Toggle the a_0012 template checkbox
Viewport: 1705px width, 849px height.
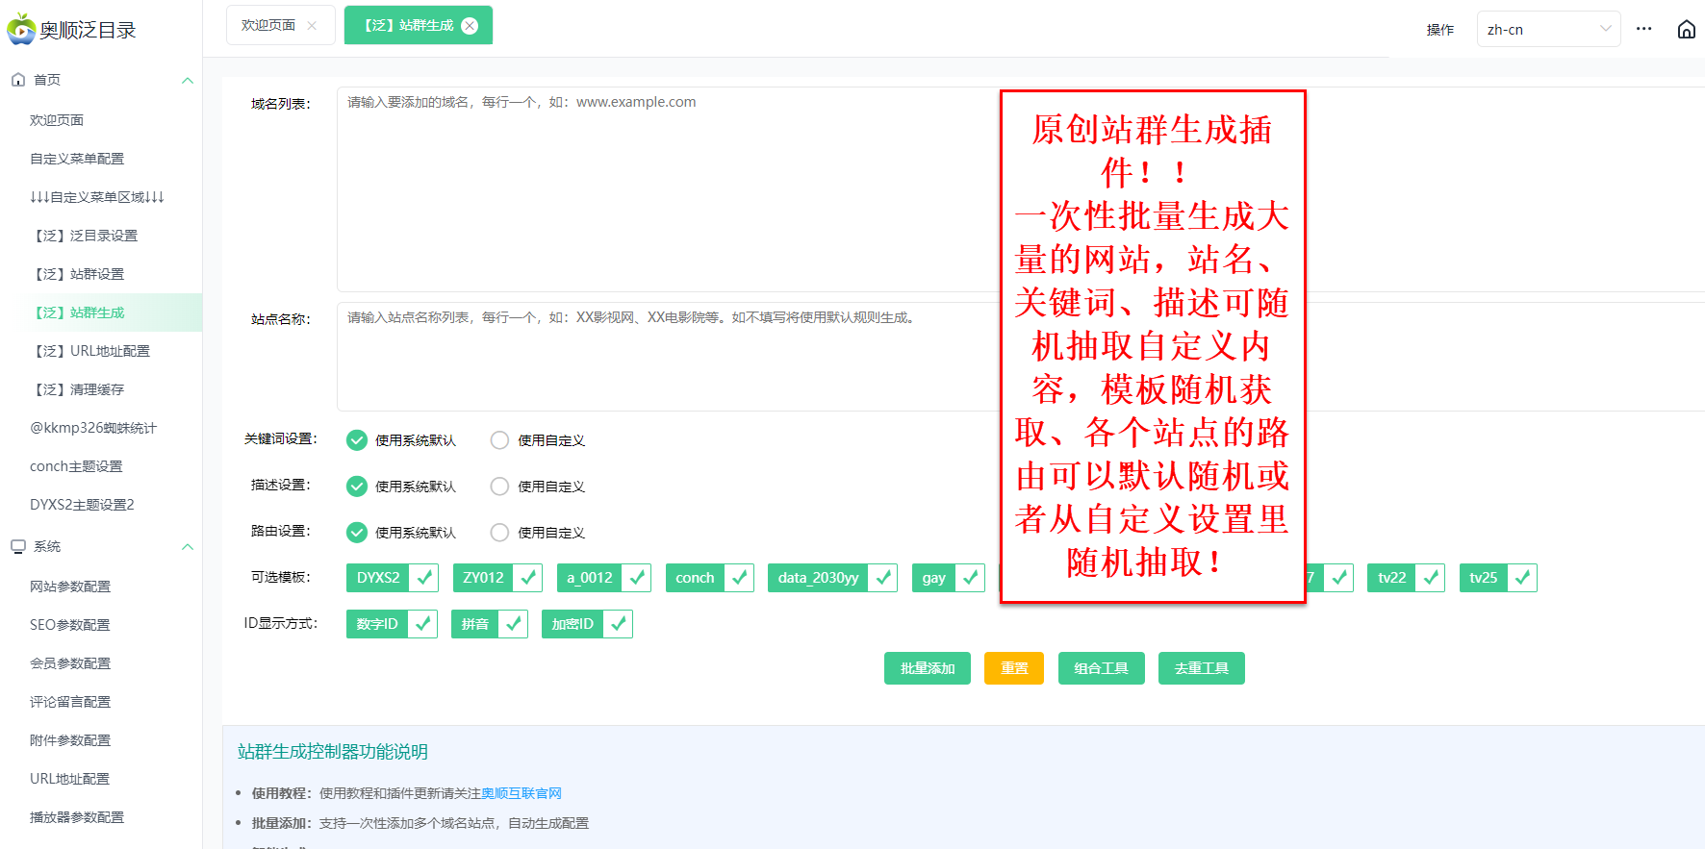(x=603, y=578)
